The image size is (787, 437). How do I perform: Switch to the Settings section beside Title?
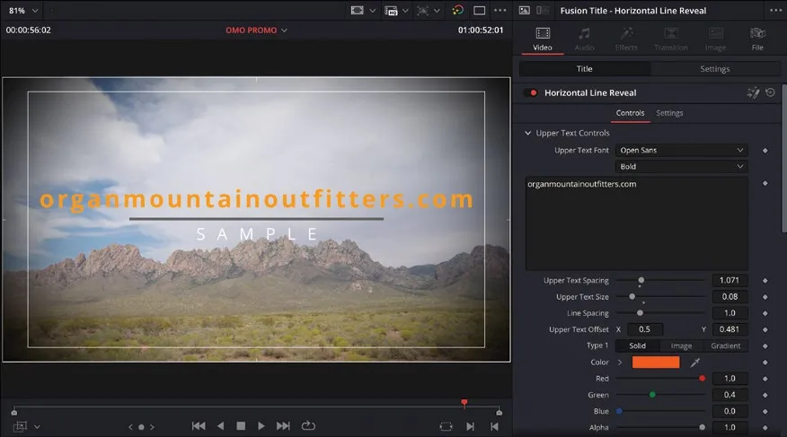[715, 69]
